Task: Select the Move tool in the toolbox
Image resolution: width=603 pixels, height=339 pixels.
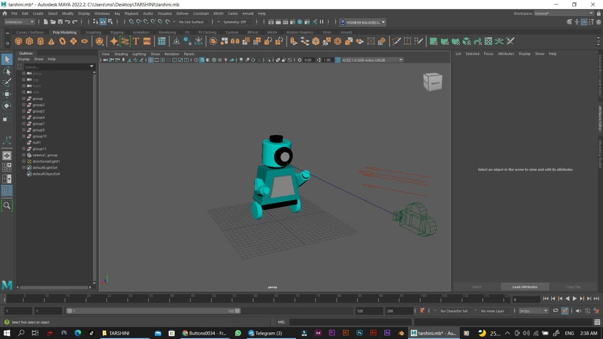Action: coord(7,94)
